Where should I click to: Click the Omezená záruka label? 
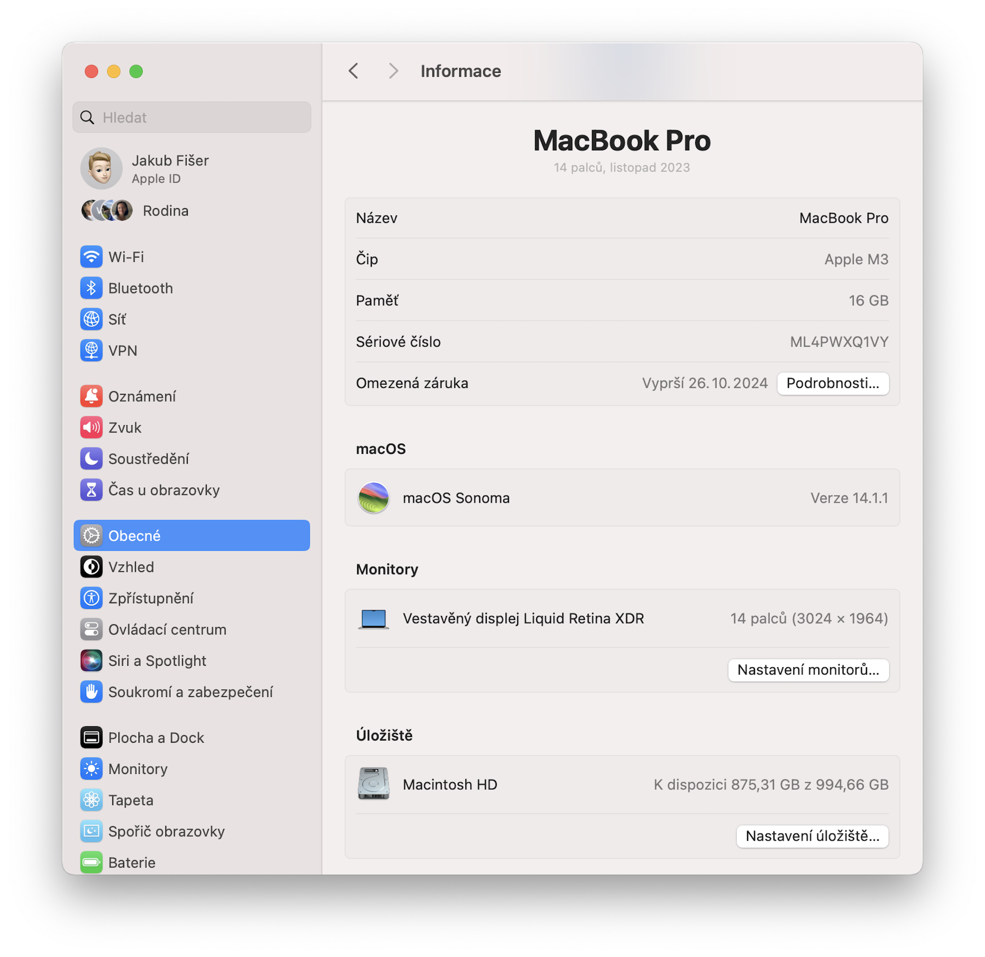coord(412,384)
